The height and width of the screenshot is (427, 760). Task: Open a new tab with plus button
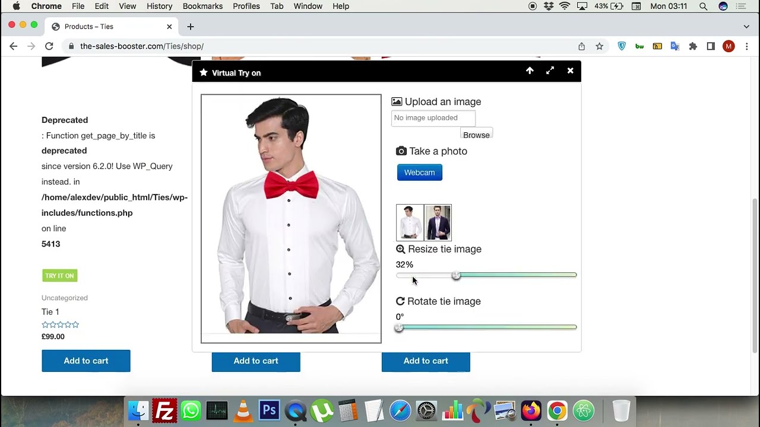tap(190, 27)
